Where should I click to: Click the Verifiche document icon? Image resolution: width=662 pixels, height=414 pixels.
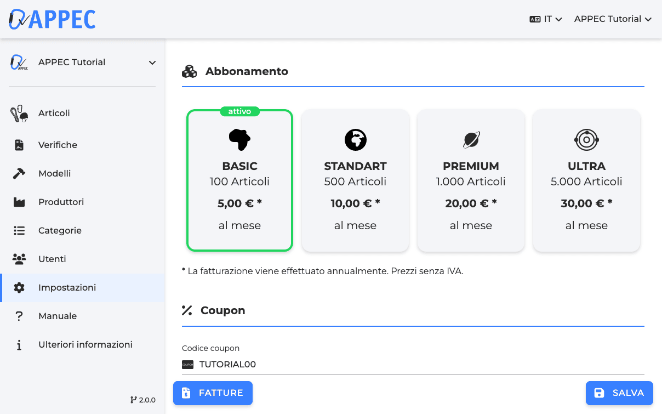[19, 145]
